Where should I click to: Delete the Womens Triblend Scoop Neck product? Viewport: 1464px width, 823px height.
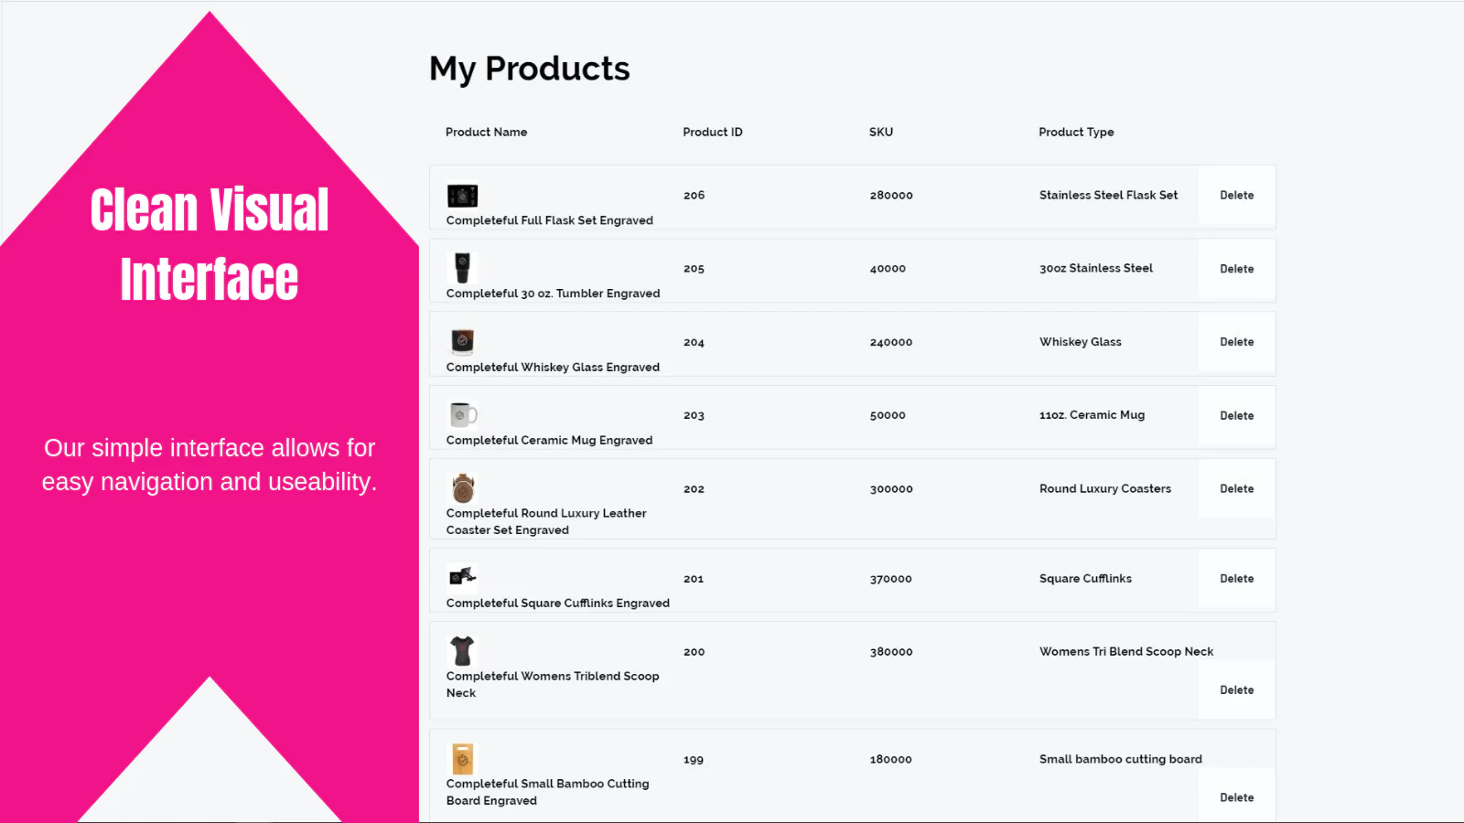tap(1236, 690)
